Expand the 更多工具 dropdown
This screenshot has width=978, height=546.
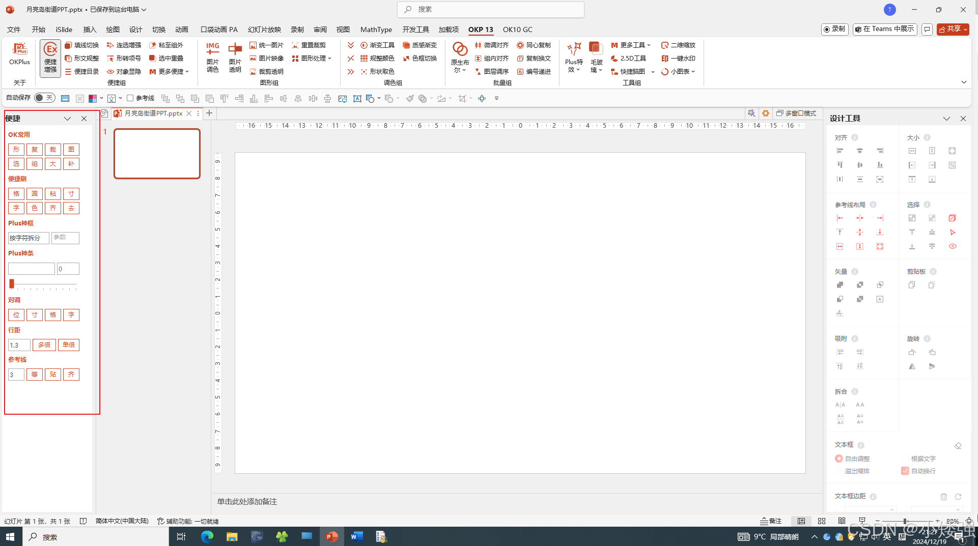(x=631, y=45)
